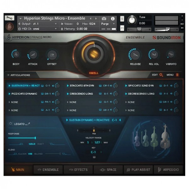Click the velocity MIN value 1
Image resolution: width=189 pixels, height=189 pixels.
pos(88,142)
